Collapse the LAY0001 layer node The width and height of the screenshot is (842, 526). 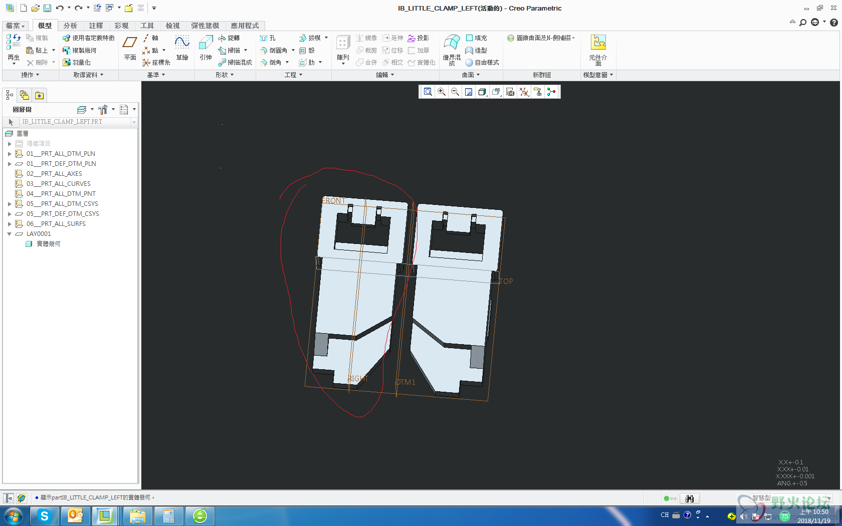click(x=10, y=234)
